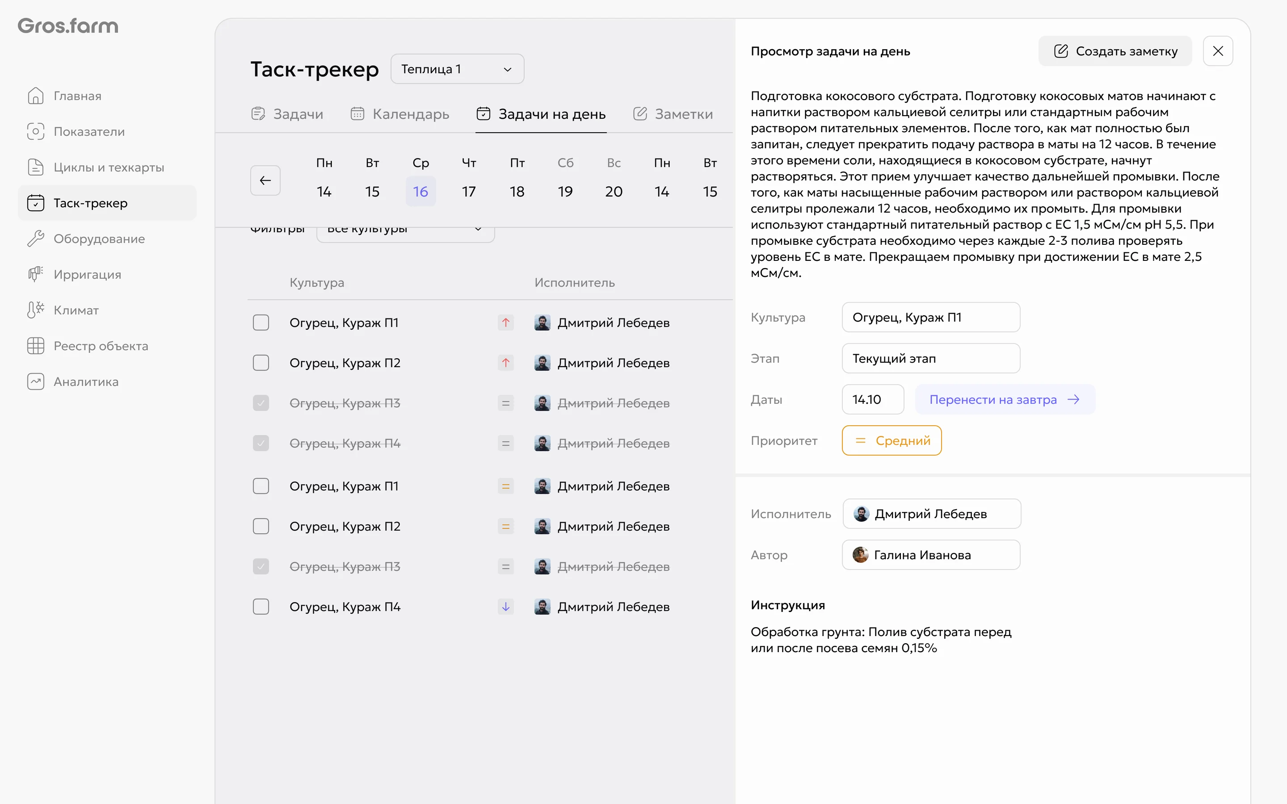Check the medium-priority Огурец, Кураж П1 task

click(261, 486)
